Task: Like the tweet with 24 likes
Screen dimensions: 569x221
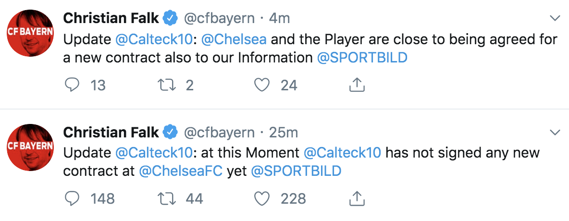Action: [262, 85]
